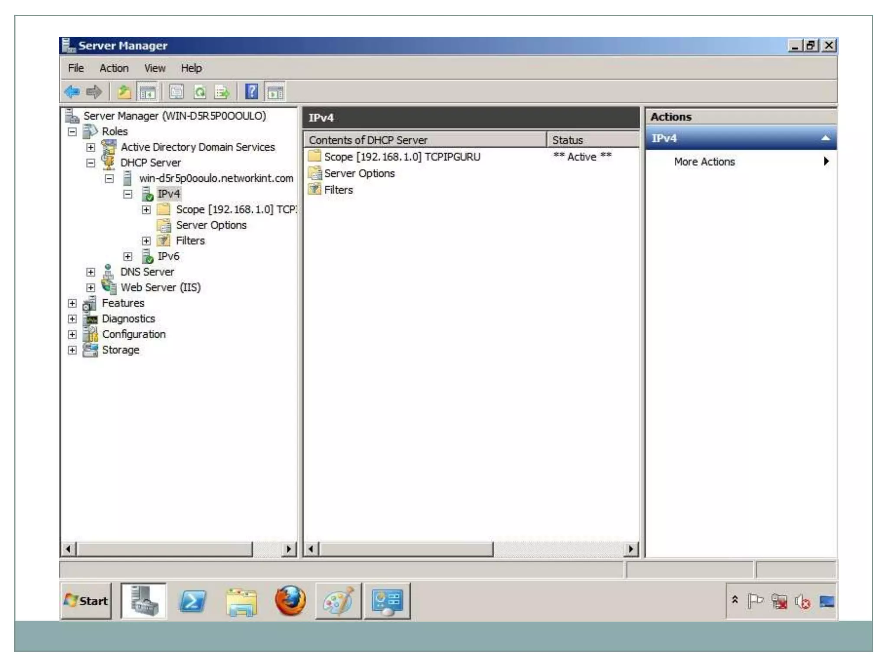888x666 pixels.
Task: Sort by the Status column header
Action: (x=593, y=140)
